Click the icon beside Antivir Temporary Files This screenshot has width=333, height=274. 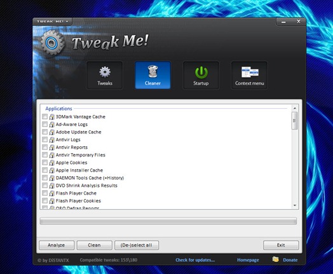coord(51,155)
